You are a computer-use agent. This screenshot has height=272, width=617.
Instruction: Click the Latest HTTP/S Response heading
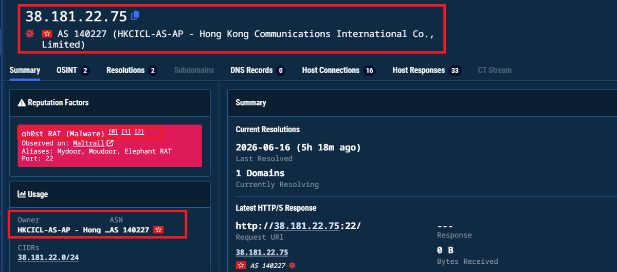coord(276,208)
